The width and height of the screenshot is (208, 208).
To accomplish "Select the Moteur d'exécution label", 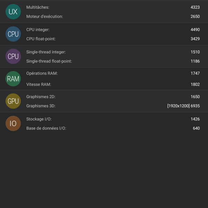I will click(45, 16).
